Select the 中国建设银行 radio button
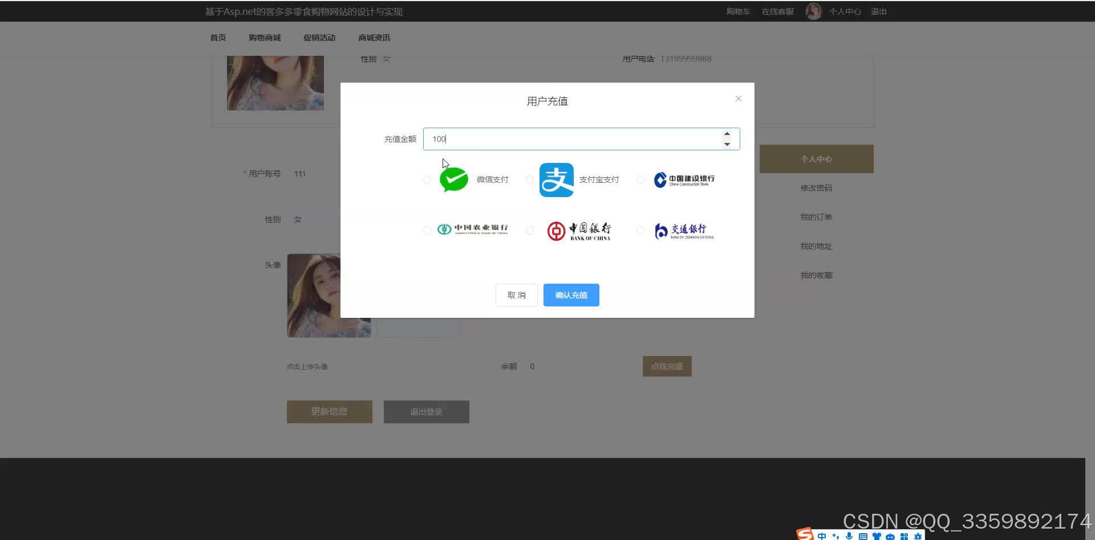The width and height of the screenshot is (1095, 540). 640,179
